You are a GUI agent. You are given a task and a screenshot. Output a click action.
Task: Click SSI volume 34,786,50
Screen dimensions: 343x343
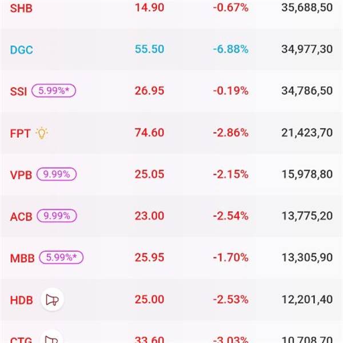point(307,91)
